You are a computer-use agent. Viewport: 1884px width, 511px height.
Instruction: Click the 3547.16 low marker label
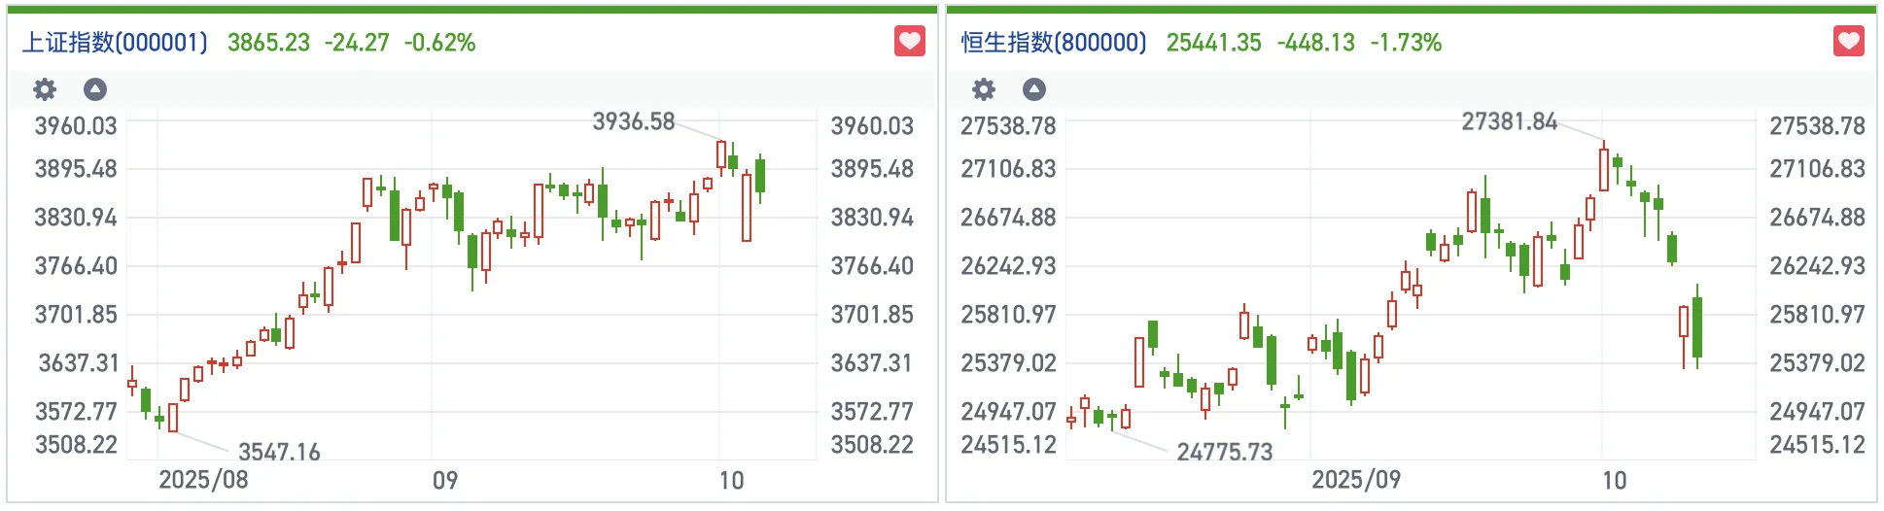(x=279, y=452)
